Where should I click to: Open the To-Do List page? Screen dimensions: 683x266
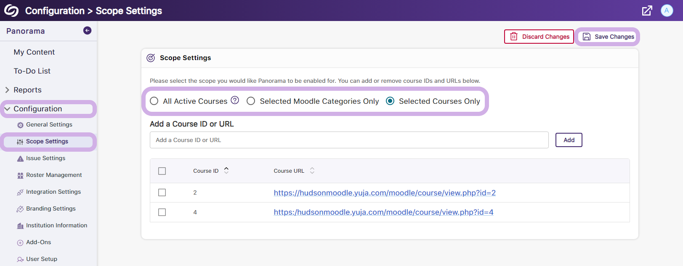point(32,71)
